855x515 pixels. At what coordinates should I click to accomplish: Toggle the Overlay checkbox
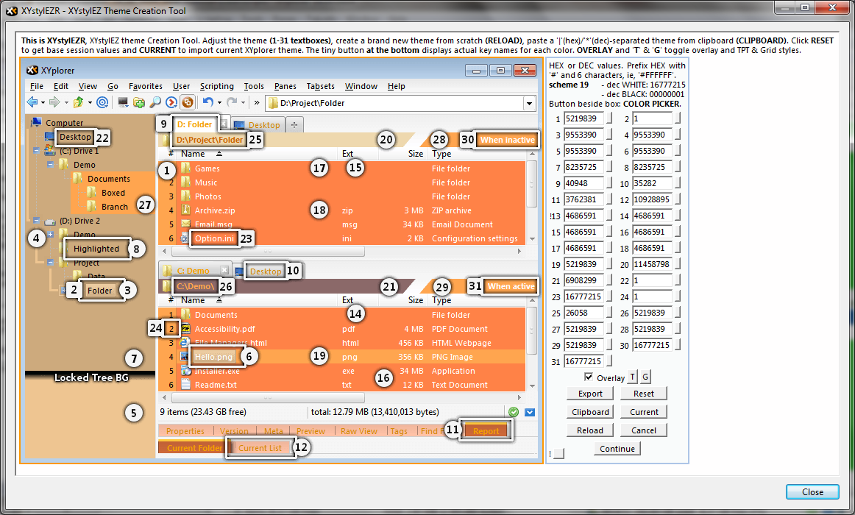click(589, 377)
